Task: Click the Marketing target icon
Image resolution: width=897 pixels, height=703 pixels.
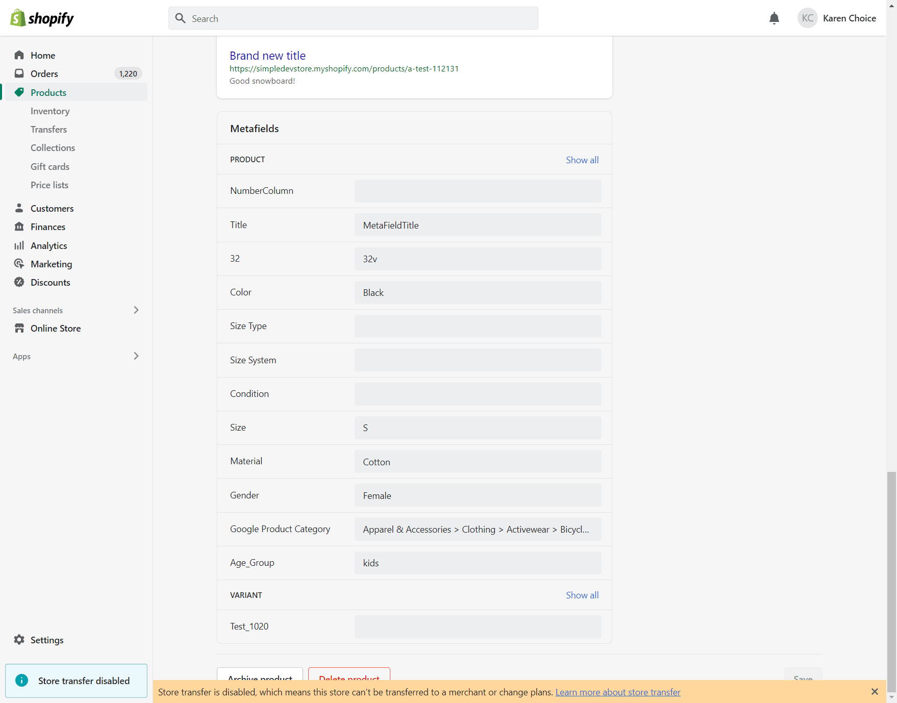Action: point(19,264)
